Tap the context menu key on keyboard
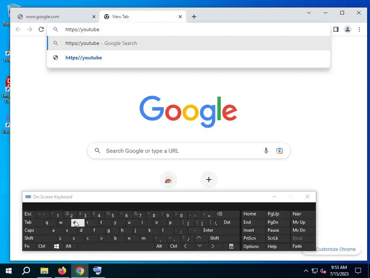The width and height of the screenshot is (370, 278). click(231, 246)
